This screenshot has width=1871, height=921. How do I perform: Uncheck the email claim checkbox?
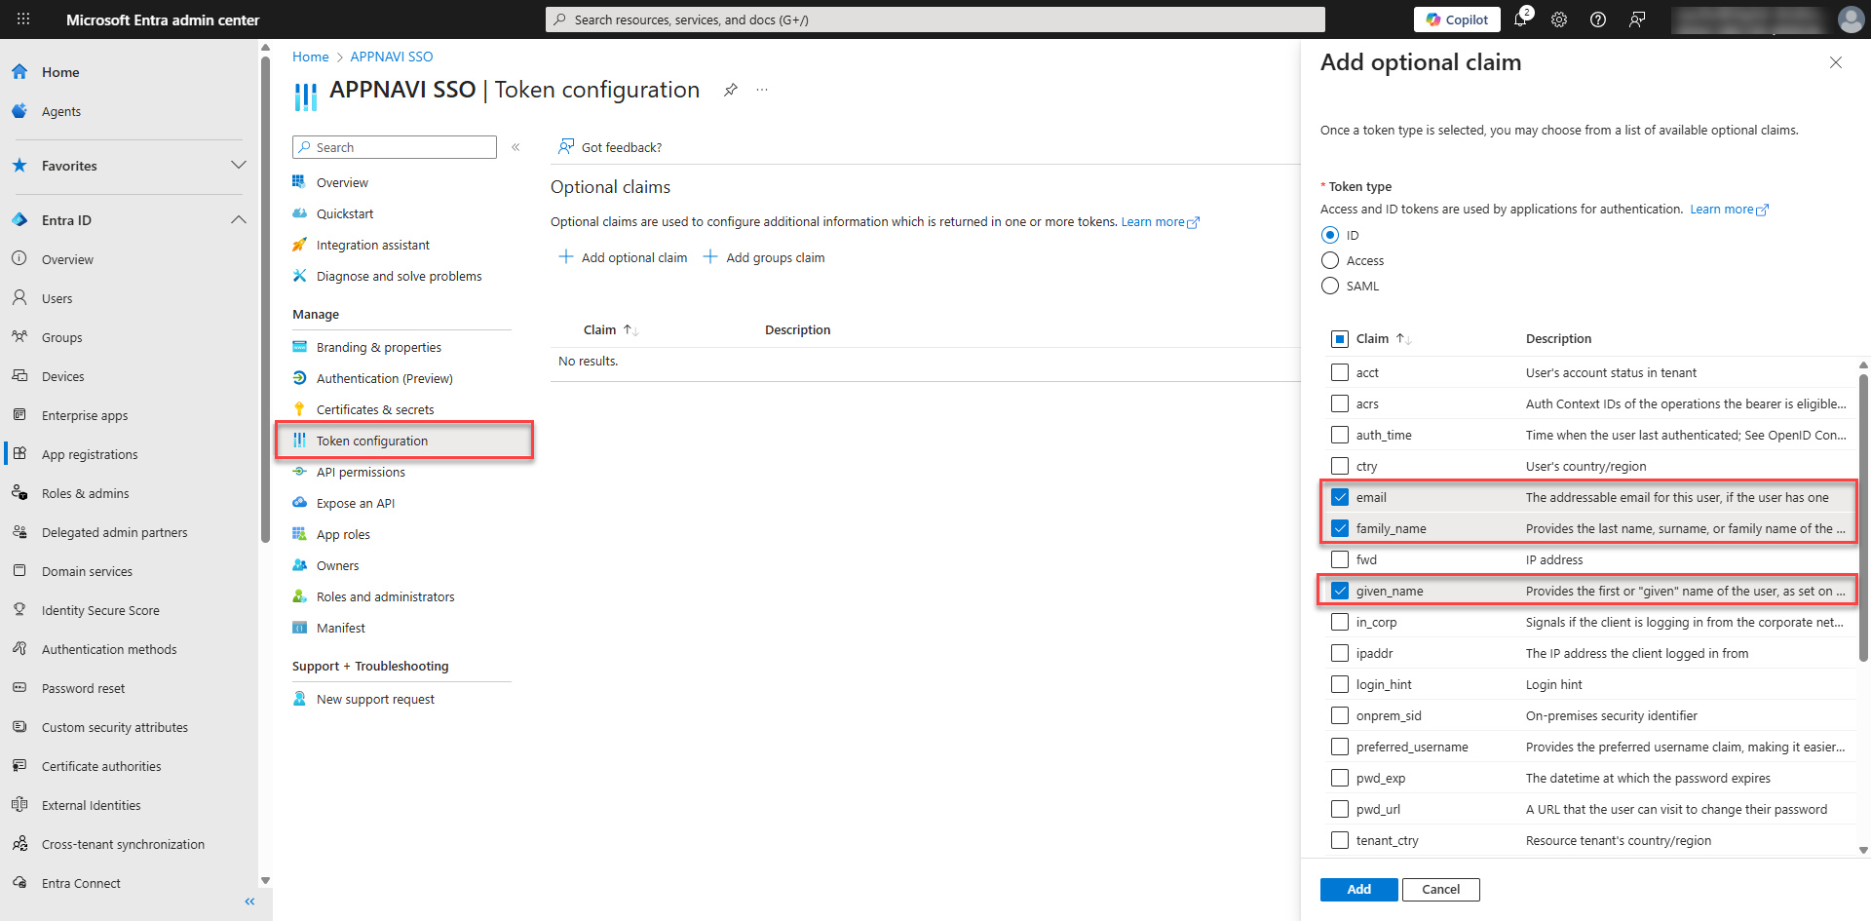coord(1340,497)
